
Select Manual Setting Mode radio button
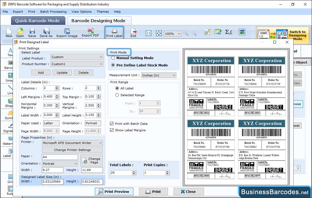113,58
